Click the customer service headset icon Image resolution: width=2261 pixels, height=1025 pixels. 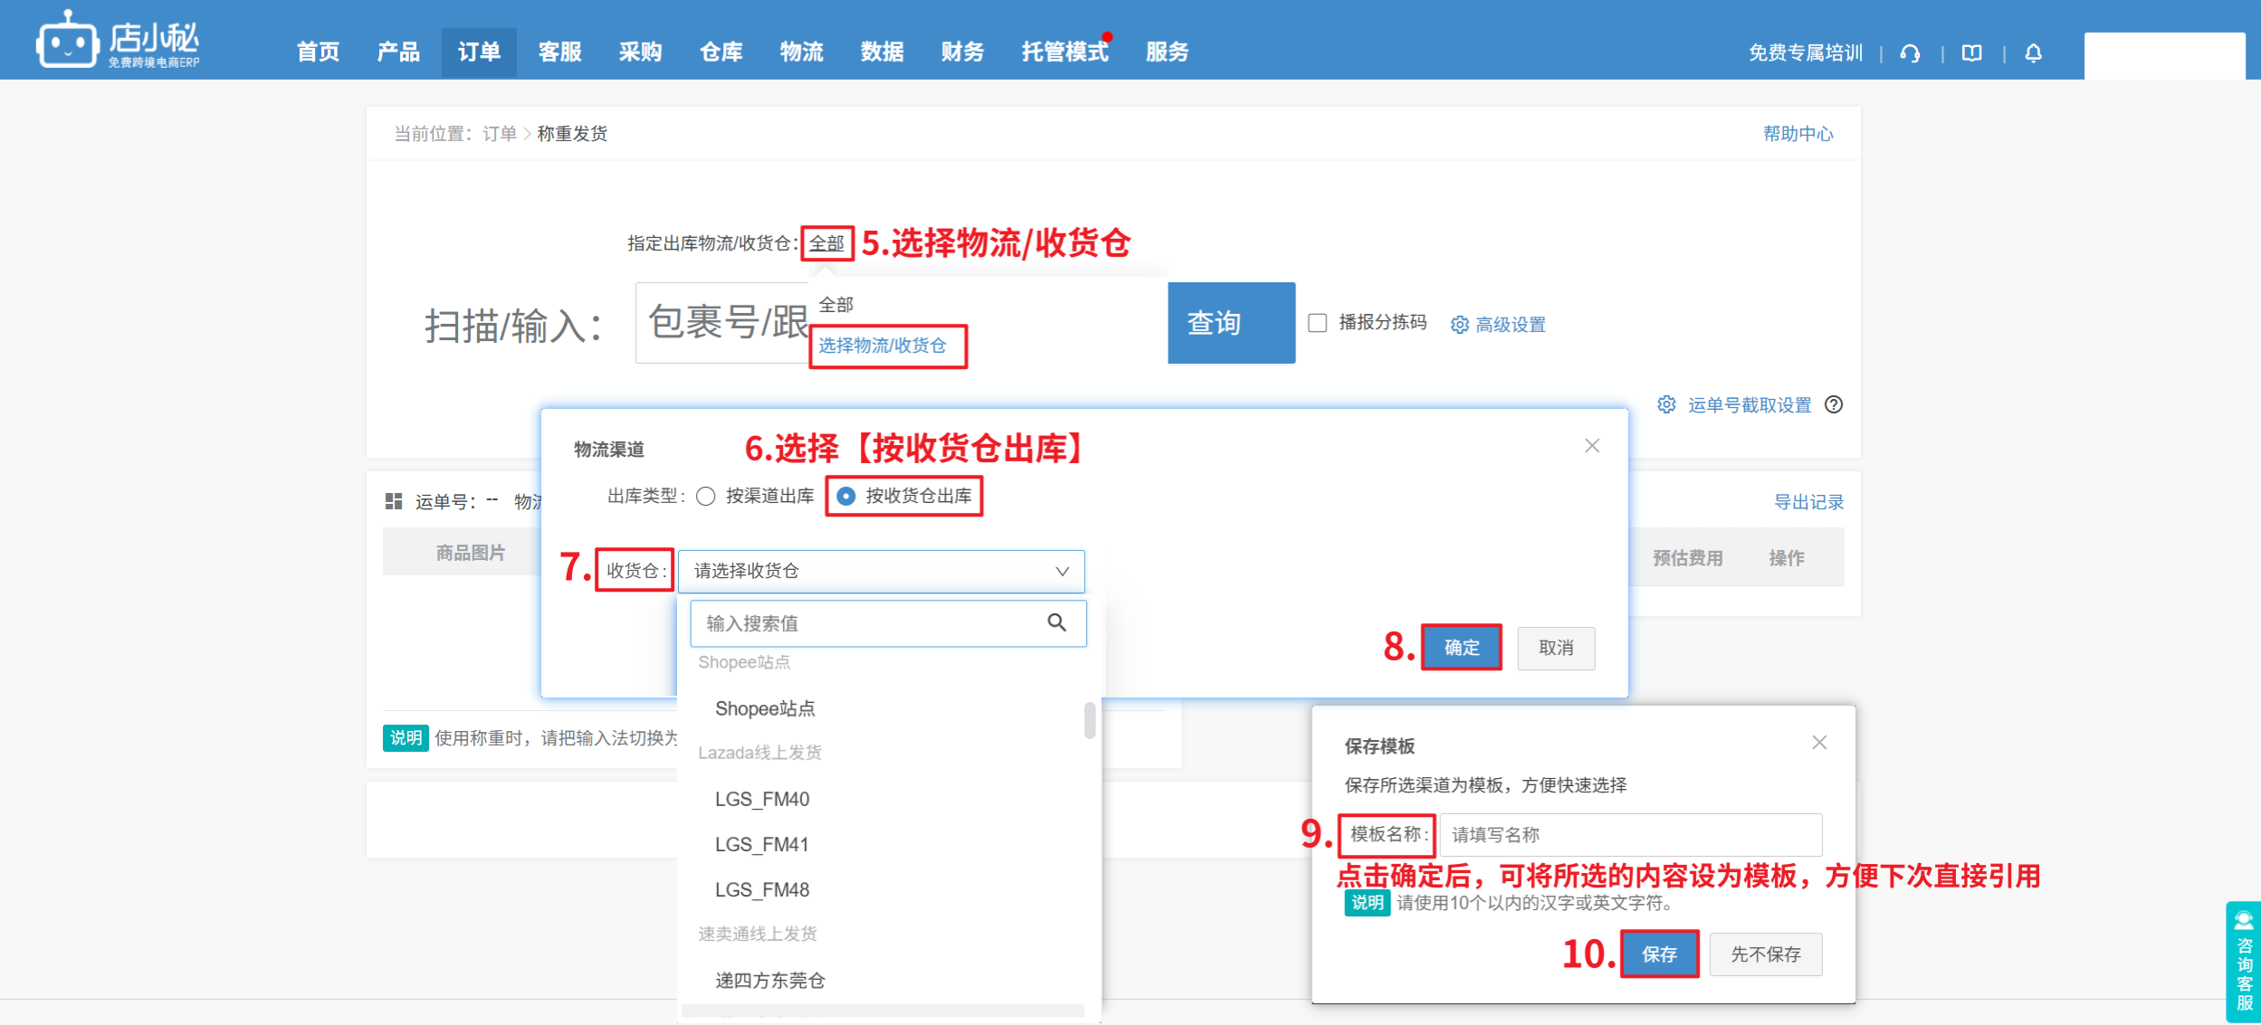pos(1910,53)
